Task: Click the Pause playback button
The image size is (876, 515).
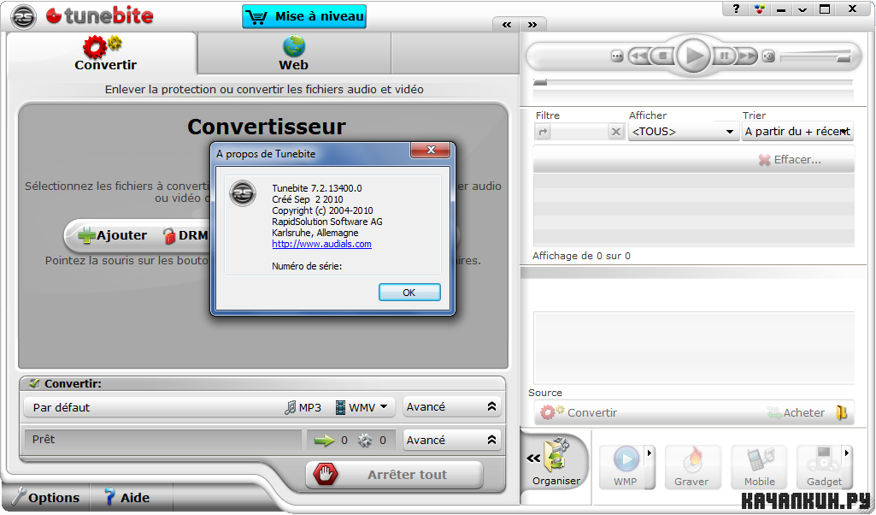Action: click(724, 56)
